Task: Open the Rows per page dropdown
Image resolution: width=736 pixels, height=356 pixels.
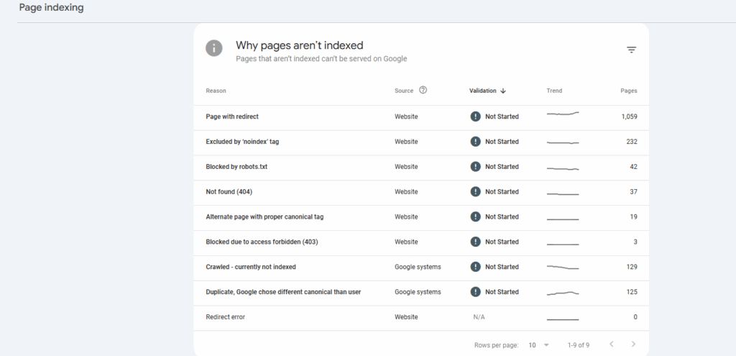Action: click(538, 344)
